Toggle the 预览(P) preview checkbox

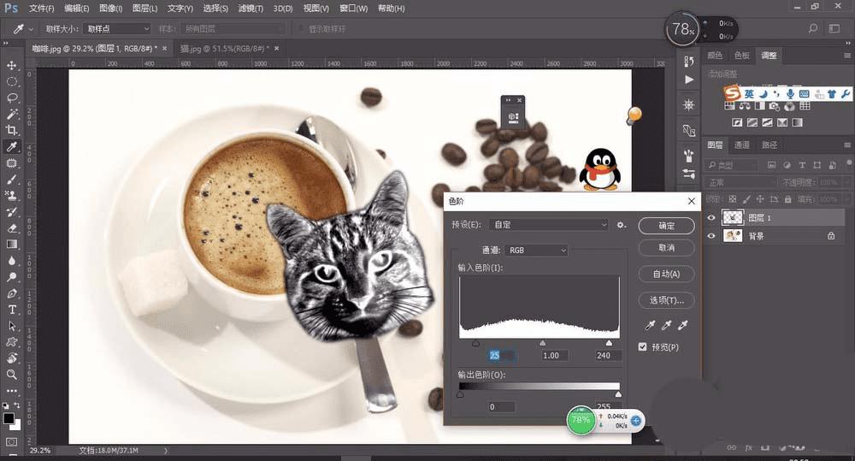(x=642, y=346)
